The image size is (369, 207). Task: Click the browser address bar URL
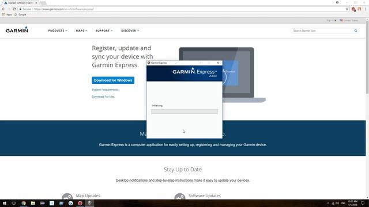tap(64, 9)
